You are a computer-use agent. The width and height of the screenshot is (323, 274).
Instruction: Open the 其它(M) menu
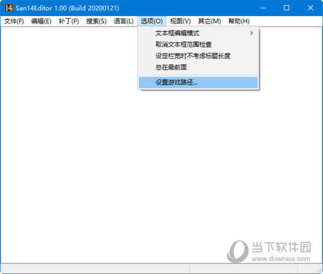(209, 21)
